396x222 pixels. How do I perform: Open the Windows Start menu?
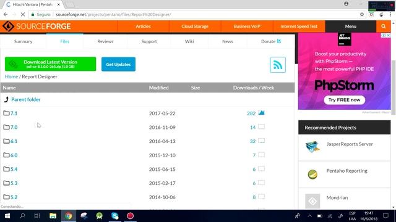(7, 216)
